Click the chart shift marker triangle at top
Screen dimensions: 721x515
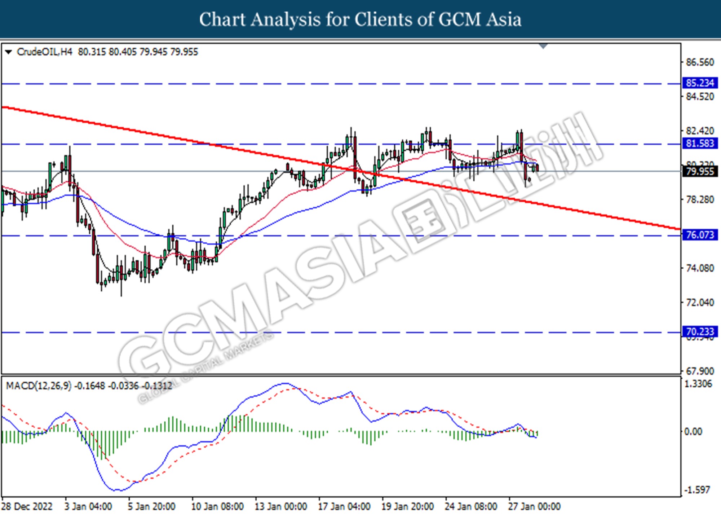coord(543,46)
